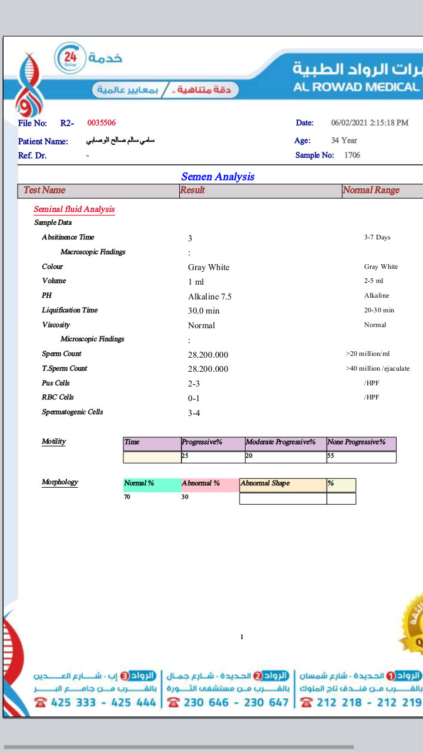This screenshot has height=753, width=423.
Task: Select the Abnormal morphology value 30
Action: tap(185, 497)
